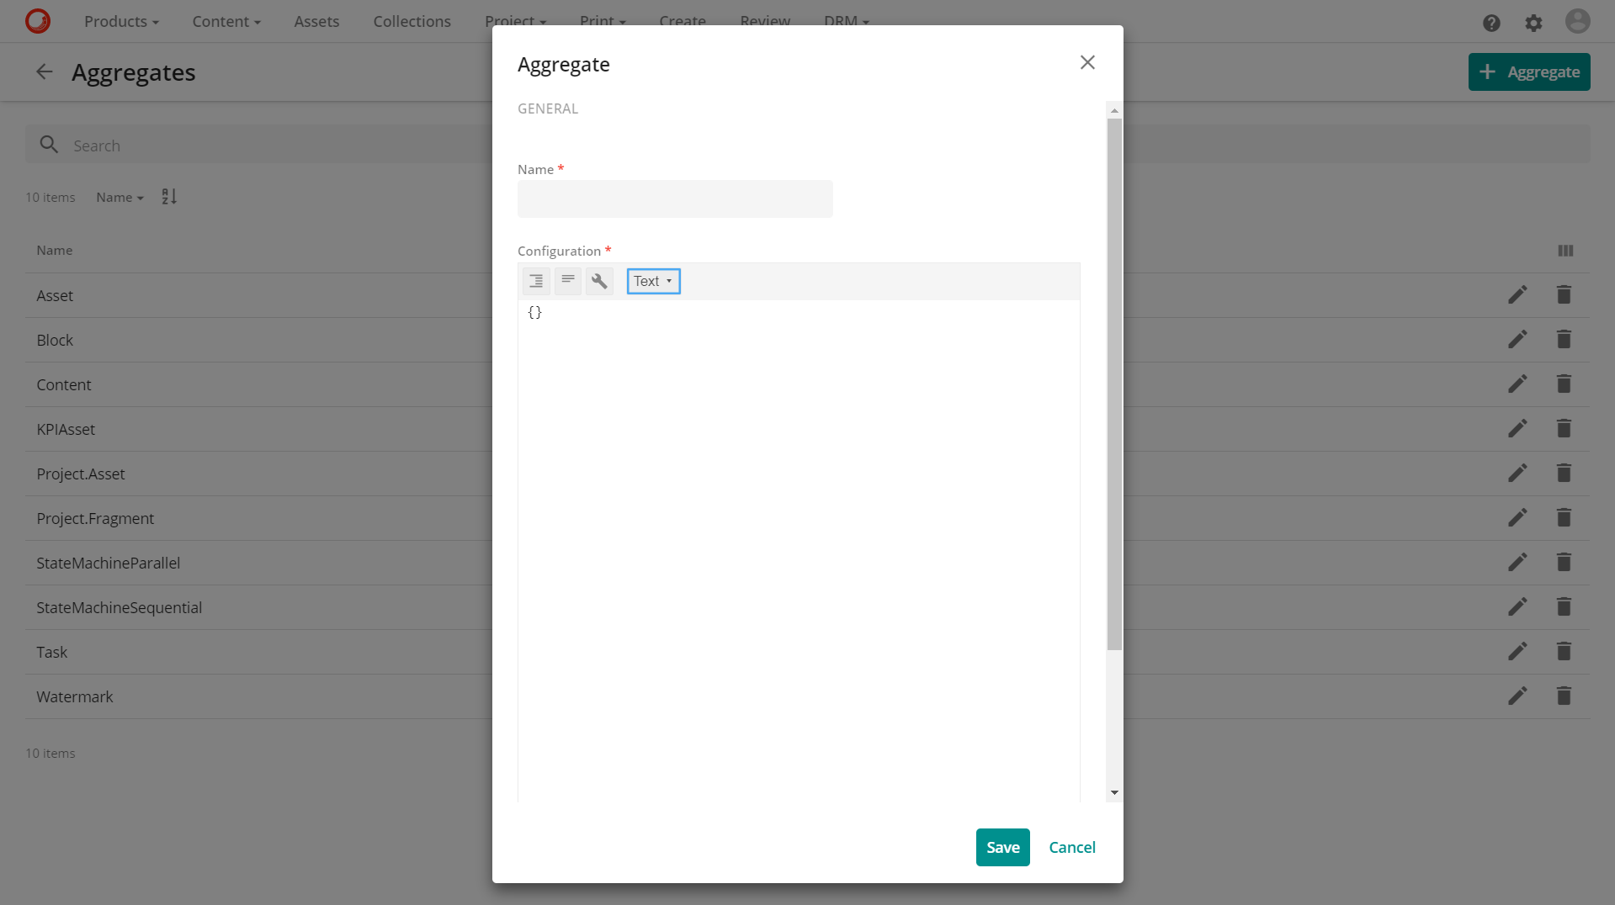Click the Name column header
This screenshot has width=1615, height=905.
(54, 251)
